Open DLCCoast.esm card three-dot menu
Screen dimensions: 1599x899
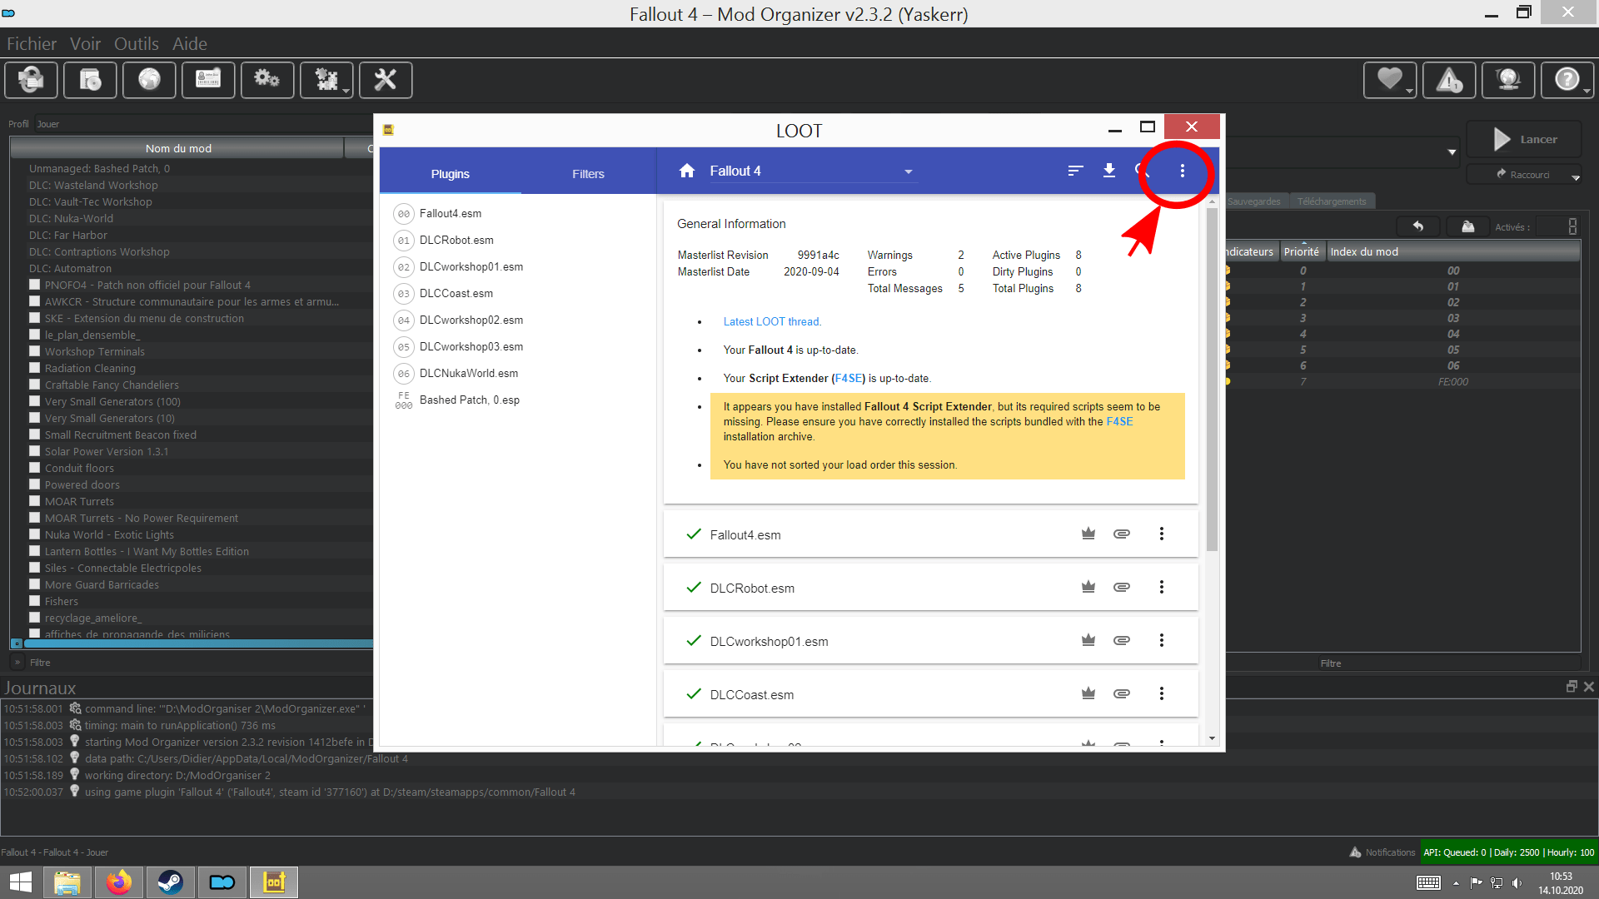click(x=1162, y=693)
